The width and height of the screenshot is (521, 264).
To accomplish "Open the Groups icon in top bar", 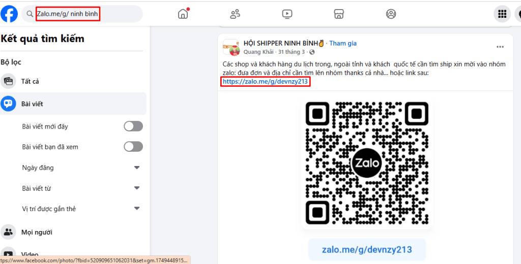I will point(391,14).
